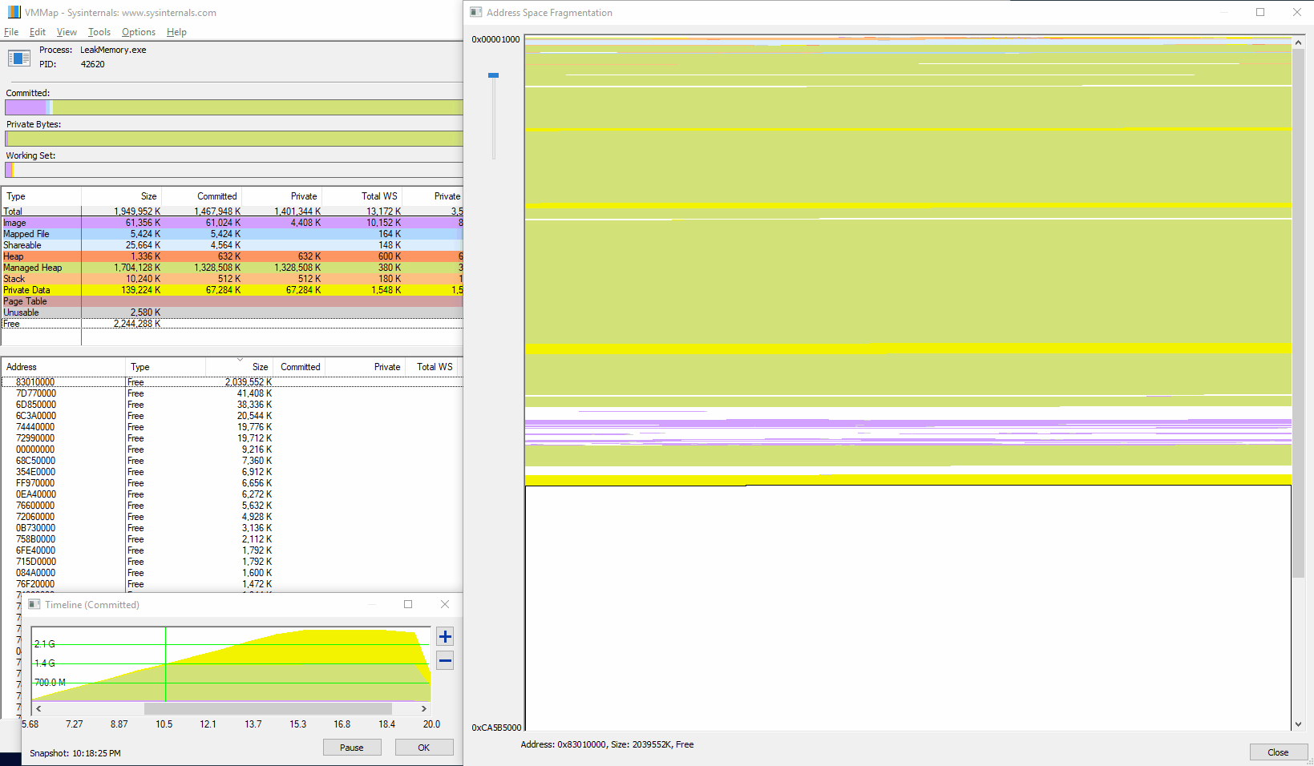Image resolution: width=1314 pixels, height=766 pixels.
Task: Open the Options menu
Action: tap(139, 32)
